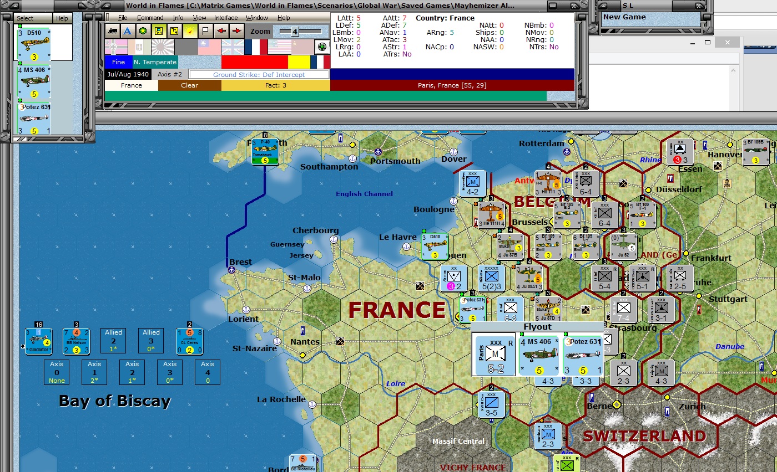The image size is (777, 472).
Task: Click the Axis 3 sea box
Action: click(x=170, y=372)
